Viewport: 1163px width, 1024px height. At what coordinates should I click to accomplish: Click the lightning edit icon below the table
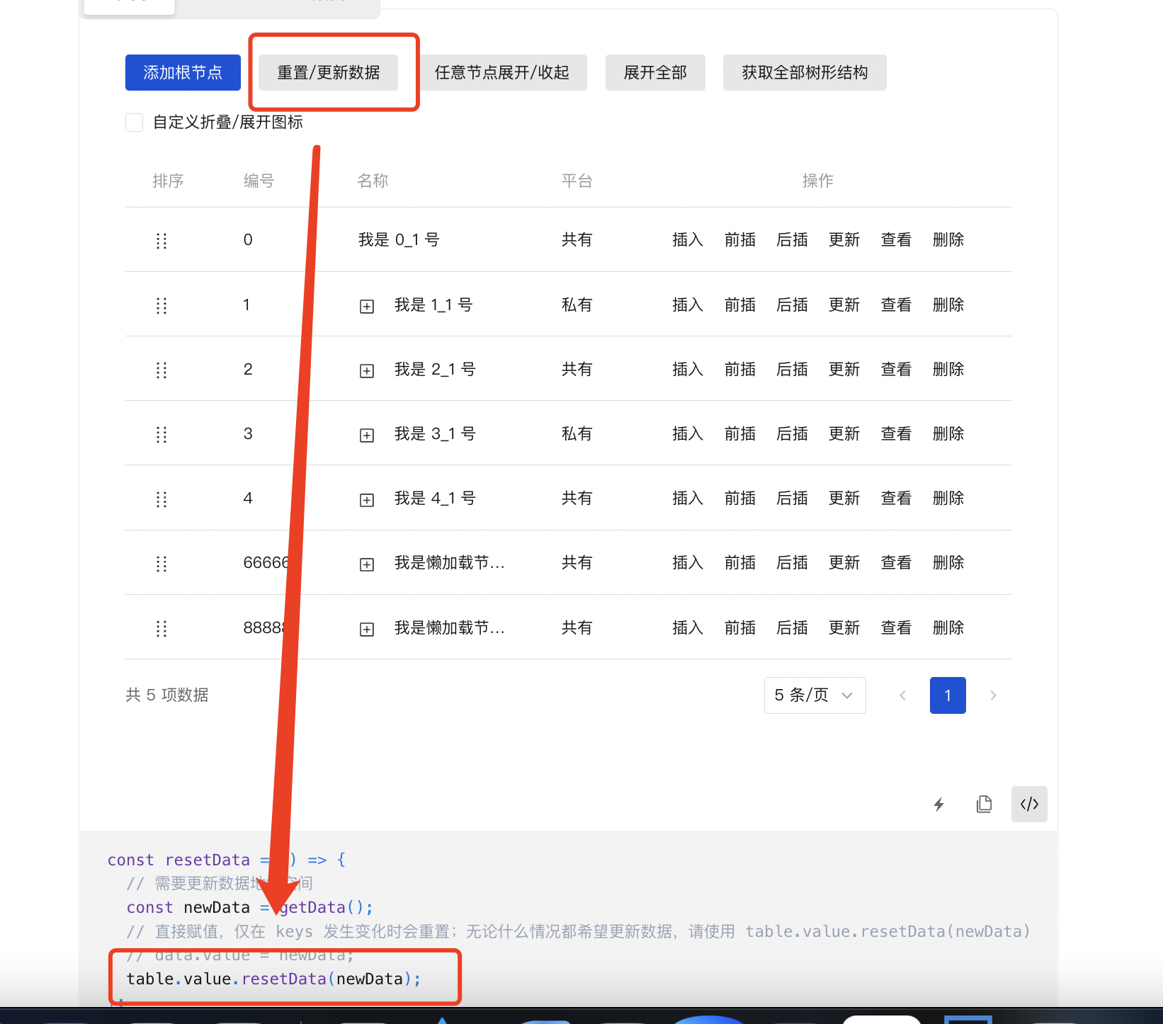click(x=938, y=804)
